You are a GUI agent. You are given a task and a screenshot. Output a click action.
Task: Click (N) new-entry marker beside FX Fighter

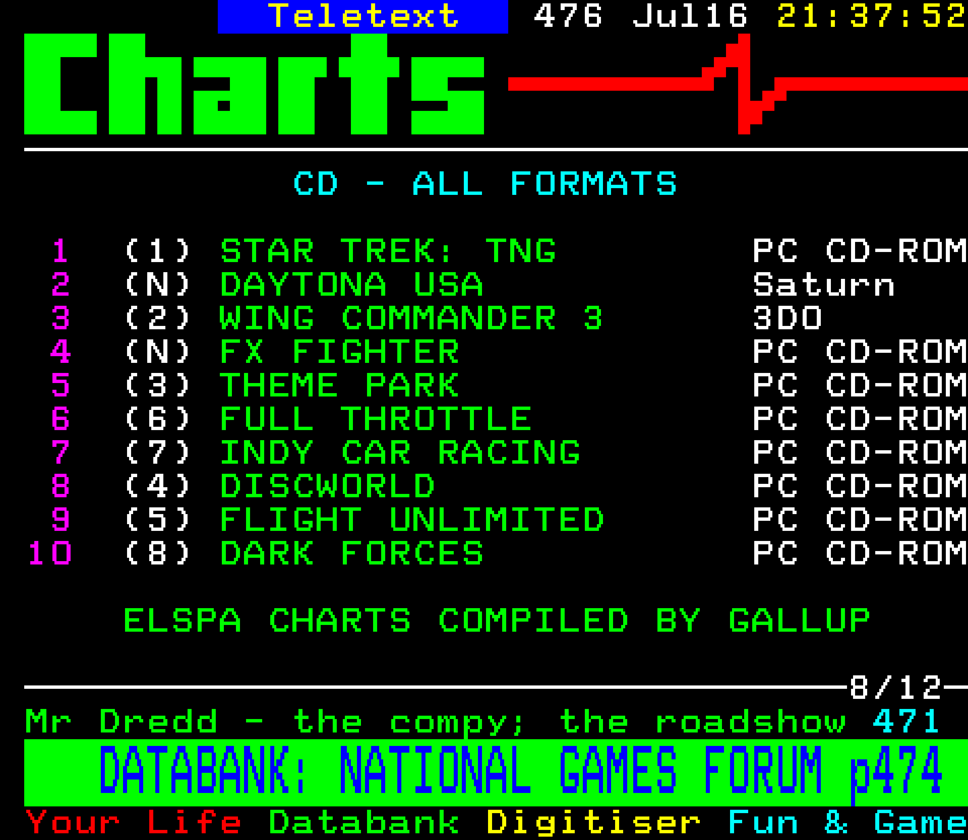point(158,351)
